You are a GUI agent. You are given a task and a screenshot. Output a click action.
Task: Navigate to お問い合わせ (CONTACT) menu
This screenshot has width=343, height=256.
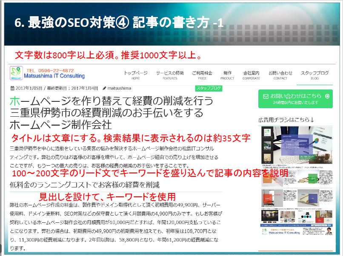(280, 75)
